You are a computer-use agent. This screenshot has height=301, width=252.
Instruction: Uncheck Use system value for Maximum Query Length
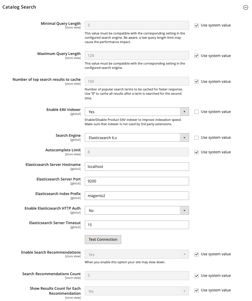coord(196,56)
